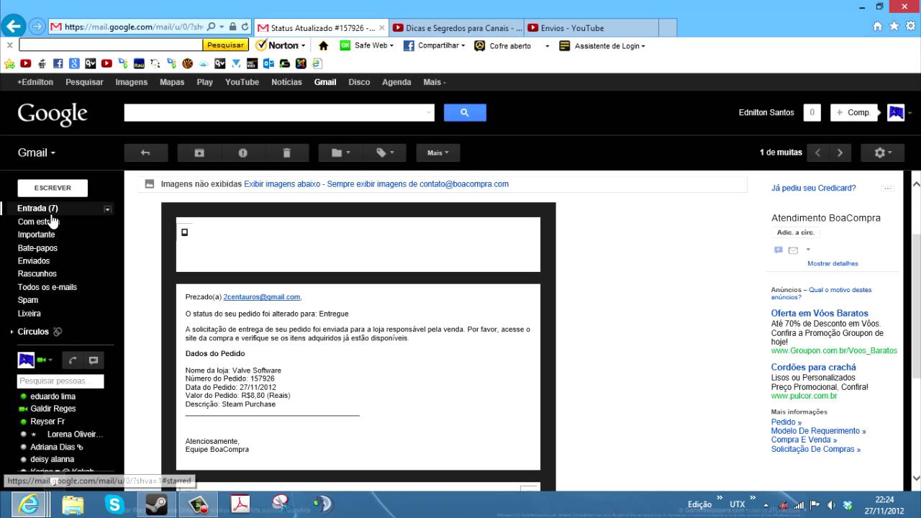Open the settings gear dropdown

(x=883, y=153)
